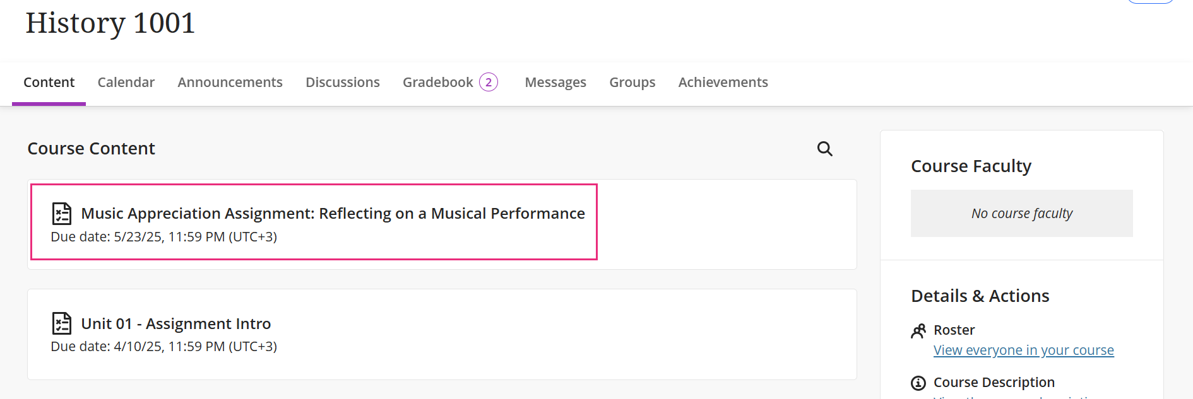Open the Messages tab
Viewport: 1193px width, 399px height.
555,83
